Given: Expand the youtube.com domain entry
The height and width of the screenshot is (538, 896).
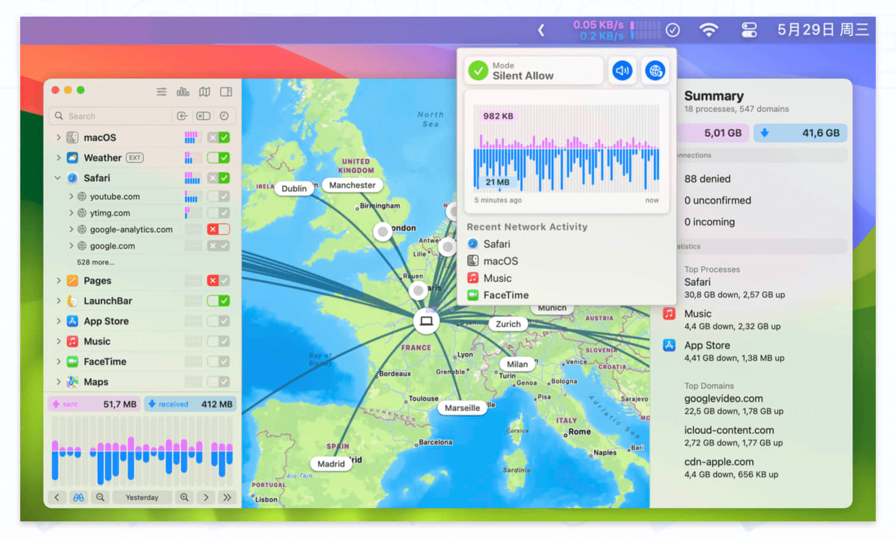Looking at the screenshot, I should pyautogui.click(x=71, y=197).
